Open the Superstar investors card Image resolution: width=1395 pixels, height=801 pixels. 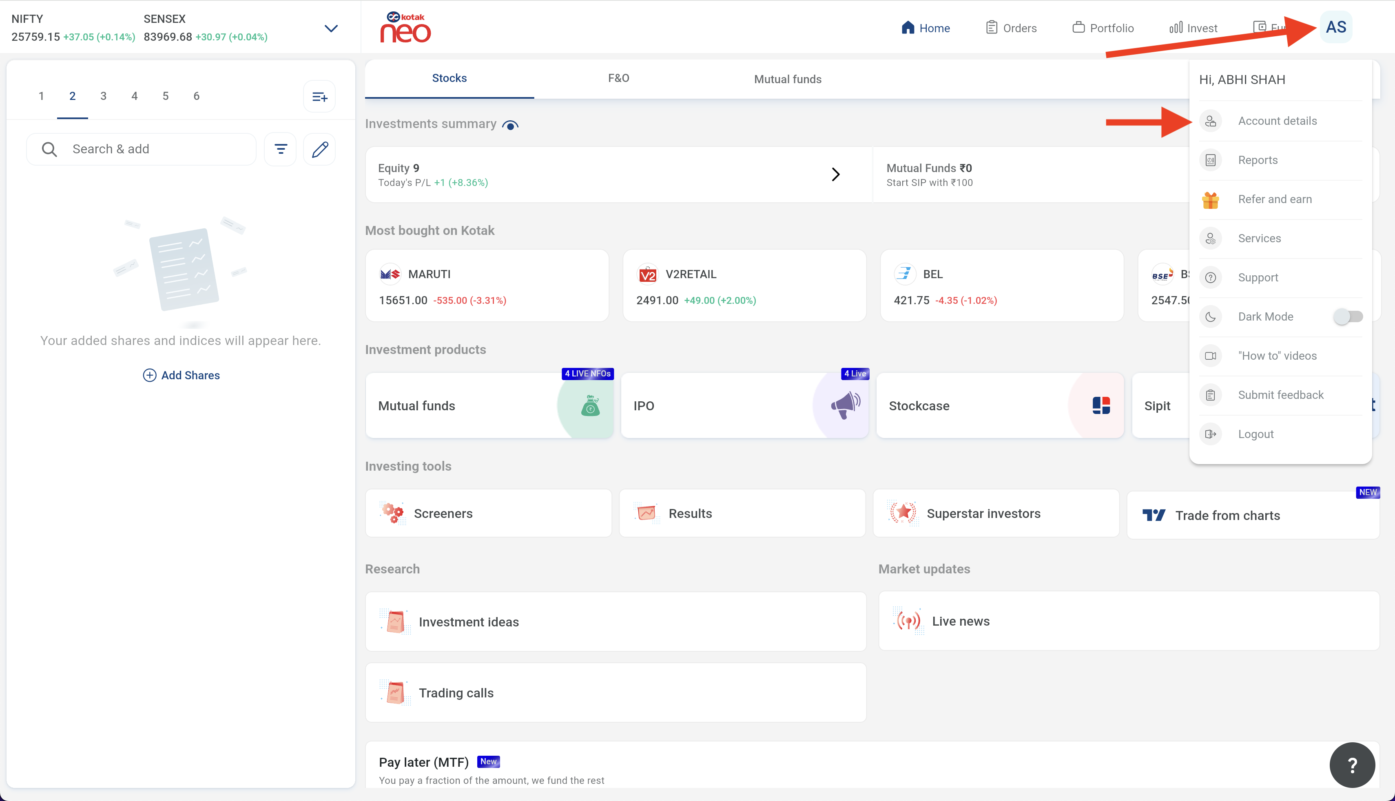[x=996, y=513]
